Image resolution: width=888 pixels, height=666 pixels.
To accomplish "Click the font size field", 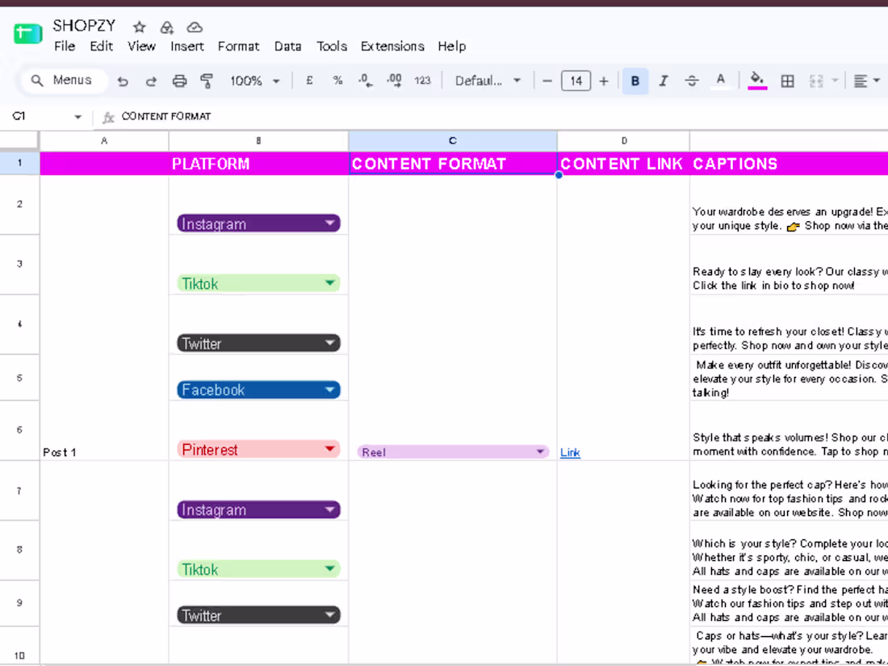I will click(x=576, y=81).
